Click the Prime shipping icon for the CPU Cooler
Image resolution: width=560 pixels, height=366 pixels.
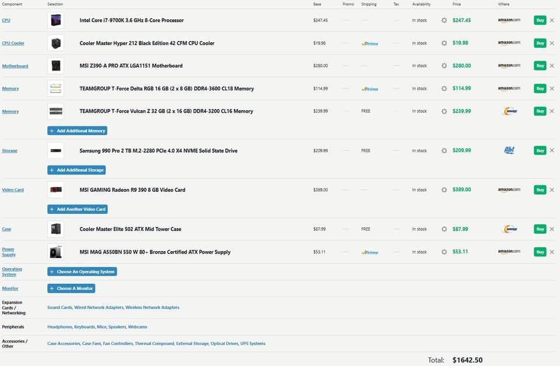point(369,43)
